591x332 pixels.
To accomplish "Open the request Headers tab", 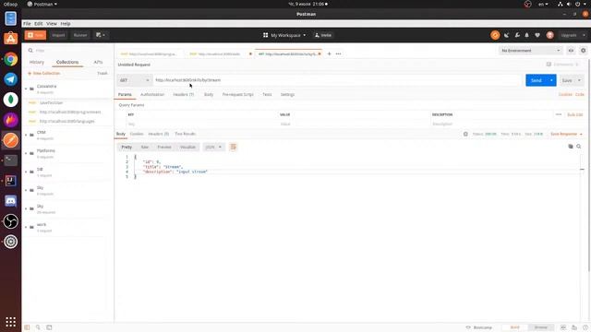I will [x=184, y=94].
